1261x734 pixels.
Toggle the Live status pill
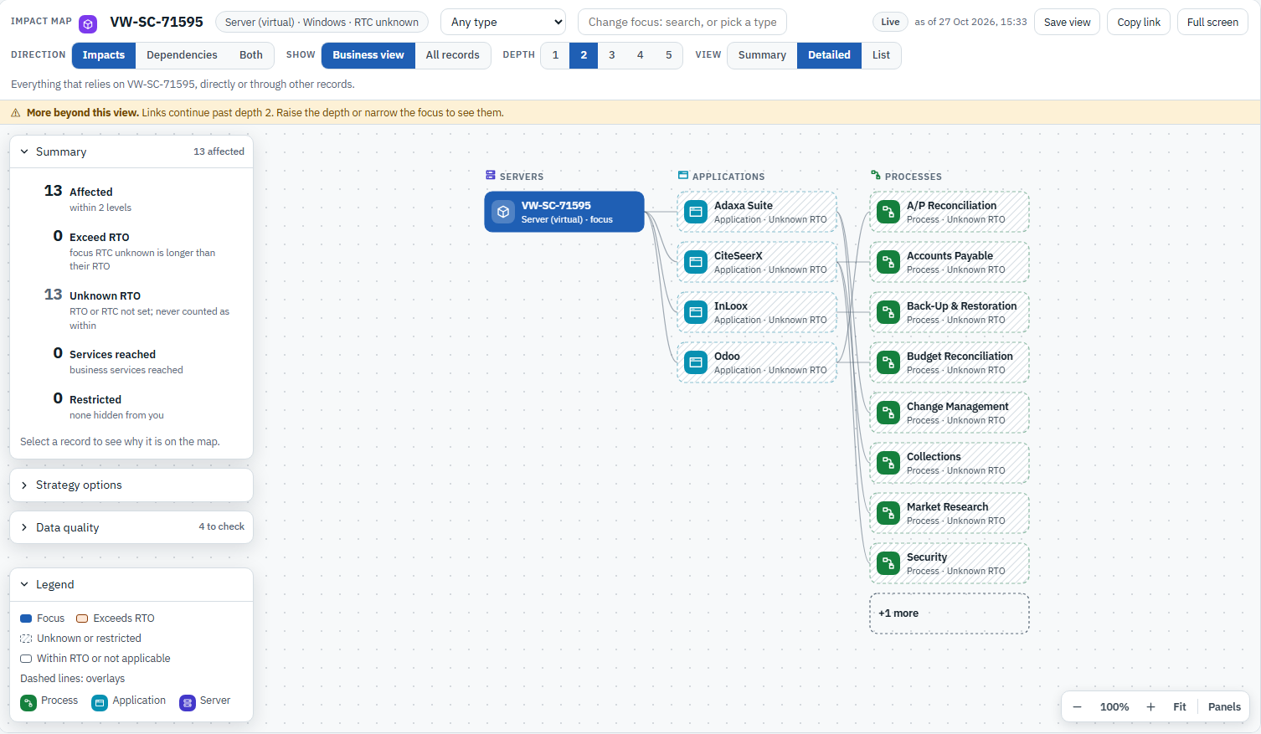pos(891,22)
